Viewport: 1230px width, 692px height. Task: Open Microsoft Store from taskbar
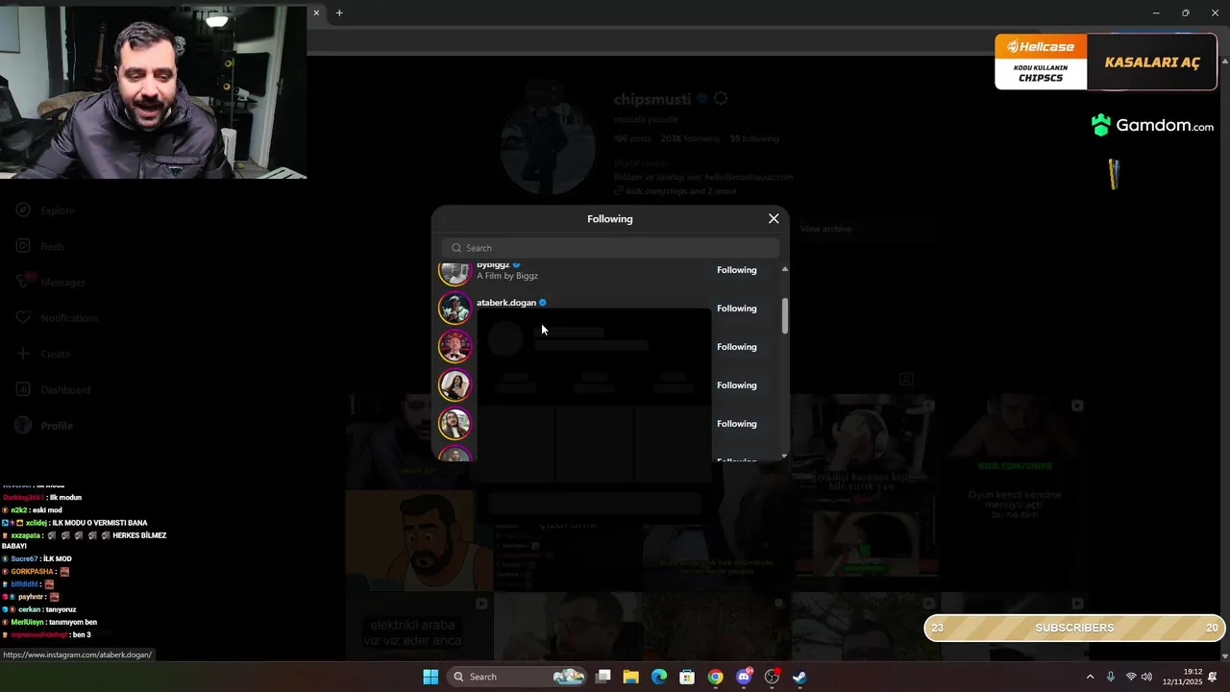687,677
